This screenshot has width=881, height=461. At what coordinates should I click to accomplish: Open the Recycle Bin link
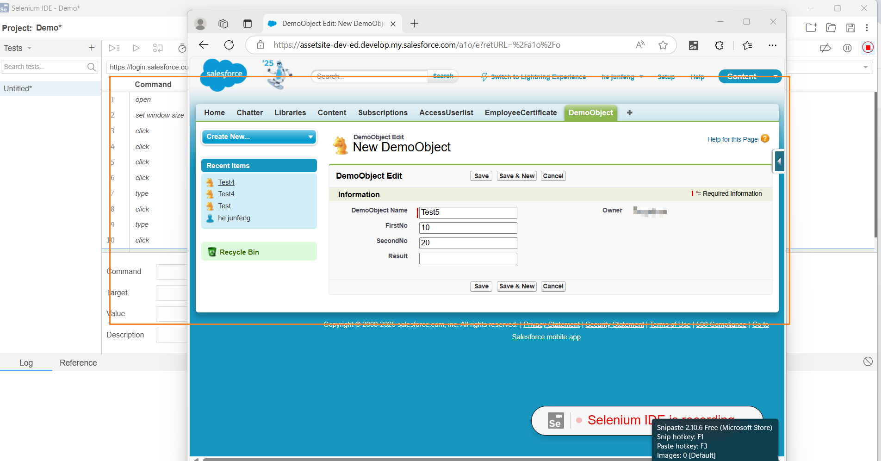[239, 252]
